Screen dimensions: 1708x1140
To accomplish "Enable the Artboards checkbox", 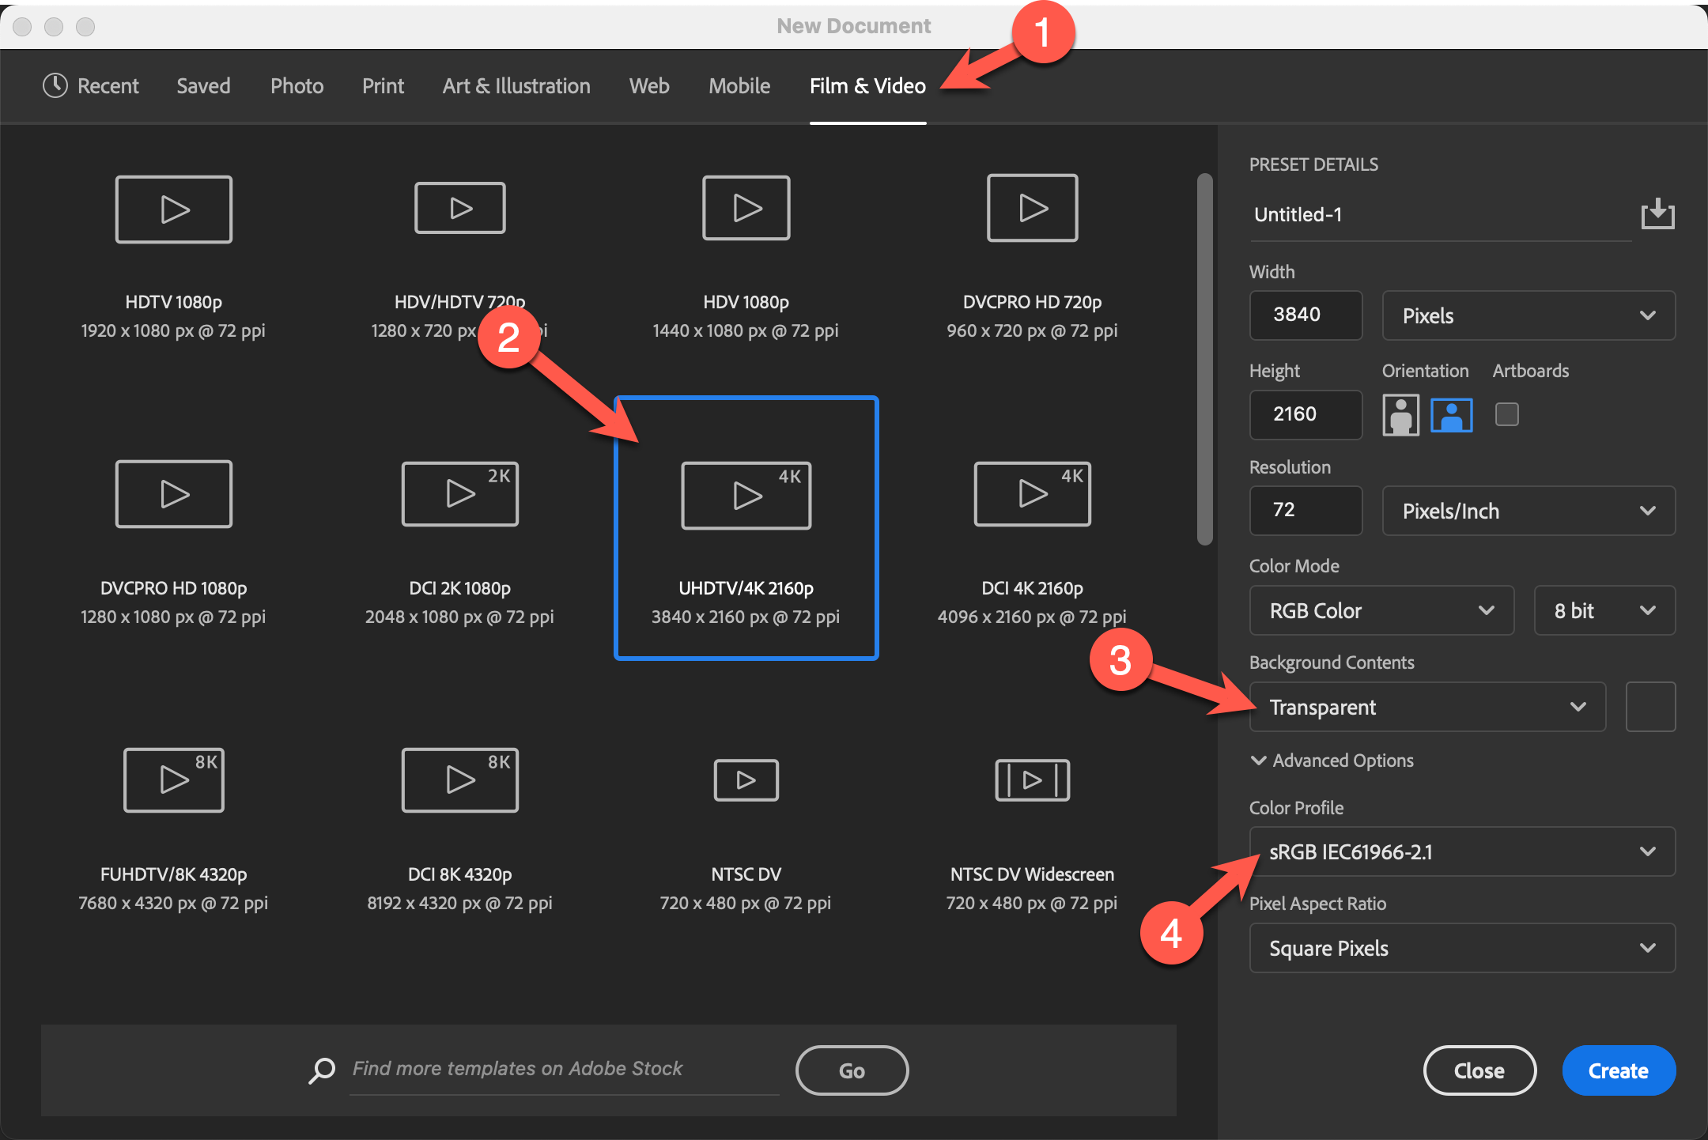I will click(x=1507, y=414).
